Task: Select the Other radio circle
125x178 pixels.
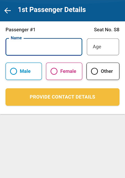Action: pyautogui.click(x=94, y=71)
